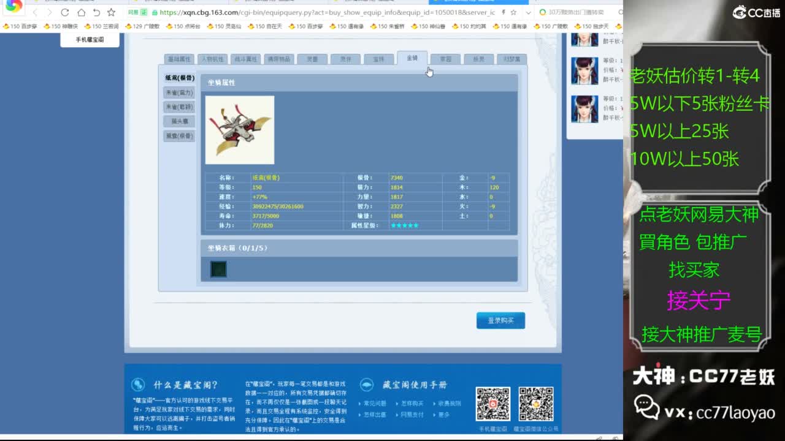Click the 手机藏宝阁 QR code
The width and height of the screenshot is (785, 441).
[x=493, y=404]
